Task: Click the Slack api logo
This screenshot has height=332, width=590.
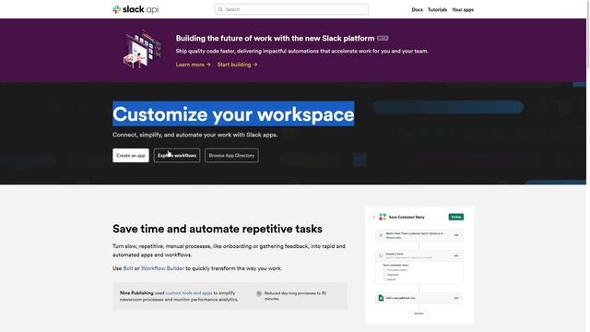Action: pos(136,9)
